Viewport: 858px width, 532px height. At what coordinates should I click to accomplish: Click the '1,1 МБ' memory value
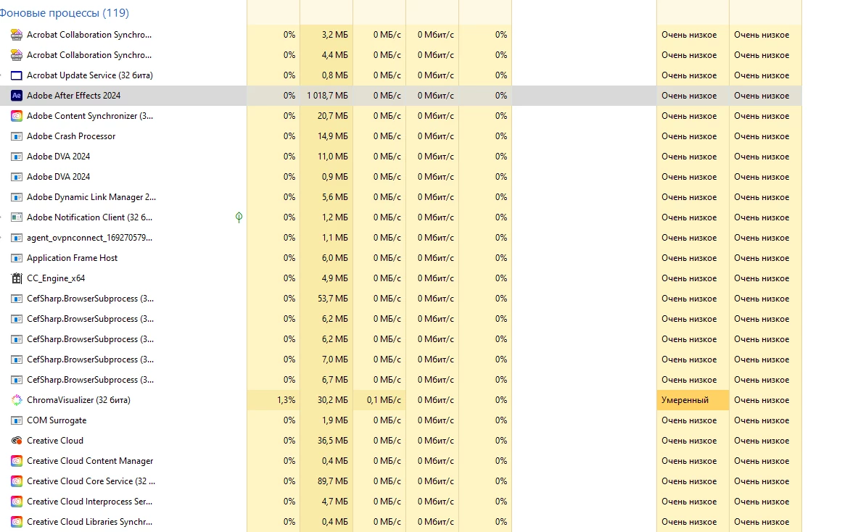335,238
